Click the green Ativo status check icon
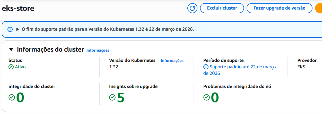The height and width of the screenshot is (113, 322). point(11,67)
